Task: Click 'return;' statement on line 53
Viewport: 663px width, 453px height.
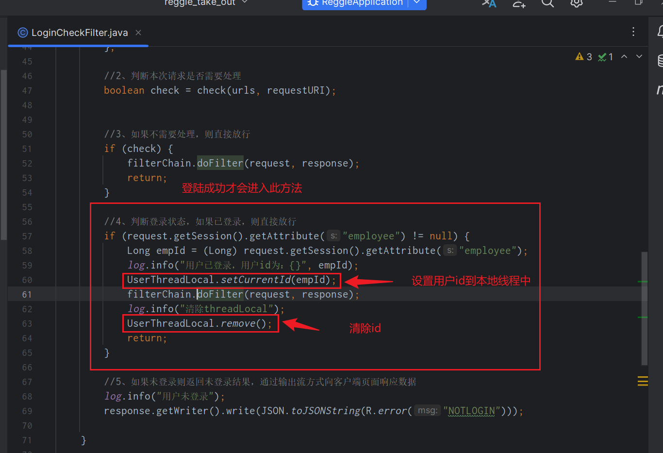Action: pyautogui.click(x=147, y=178)
